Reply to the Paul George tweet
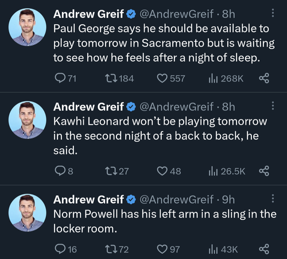The image size is (287, 259). pos(65,78)
